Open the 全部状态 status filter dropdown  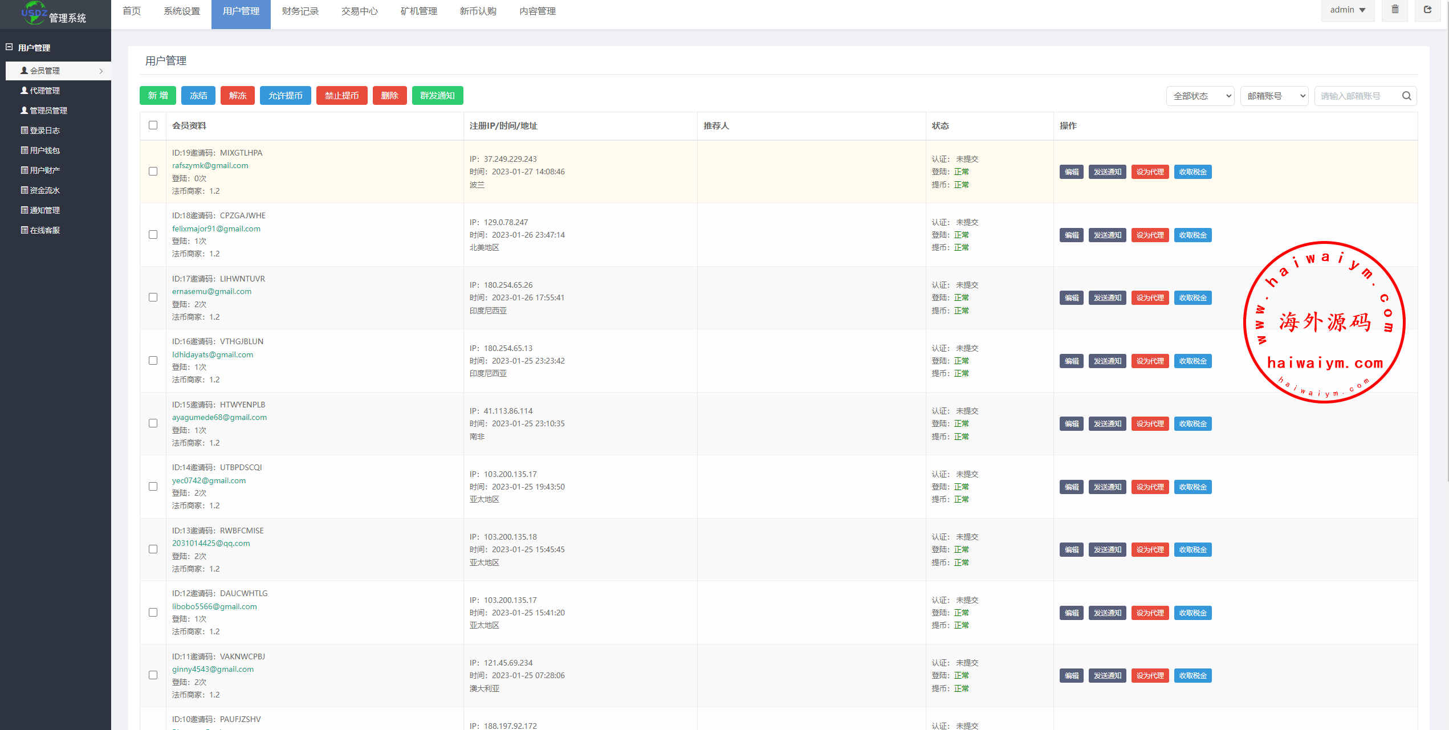pos(1200,96)
